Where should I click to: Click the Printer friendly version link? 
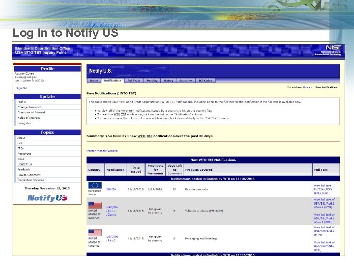click(x=102, y=151)
